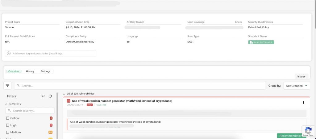
Task: Click the Recommendation button
Action: click(x=289, y=136)
